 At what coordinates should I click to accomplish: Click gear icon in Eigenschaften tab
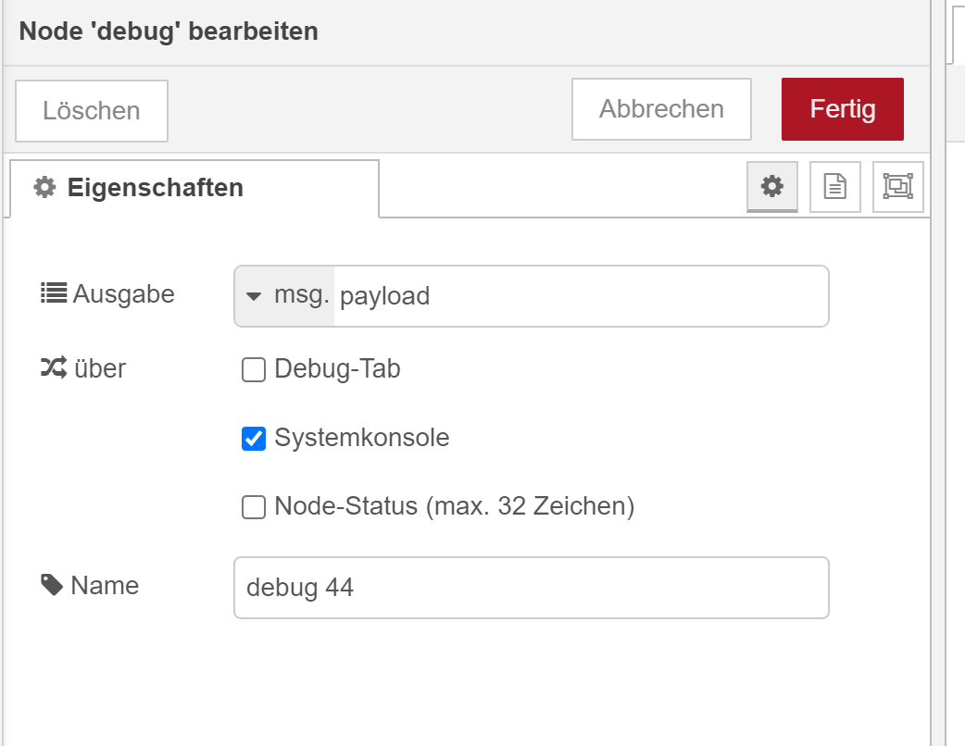(44, 188)
